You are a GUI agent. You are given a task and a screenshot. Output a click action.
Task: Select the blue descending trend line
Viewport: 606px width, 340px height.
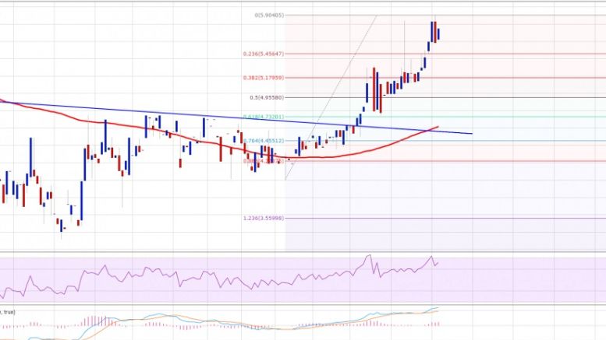236,117
